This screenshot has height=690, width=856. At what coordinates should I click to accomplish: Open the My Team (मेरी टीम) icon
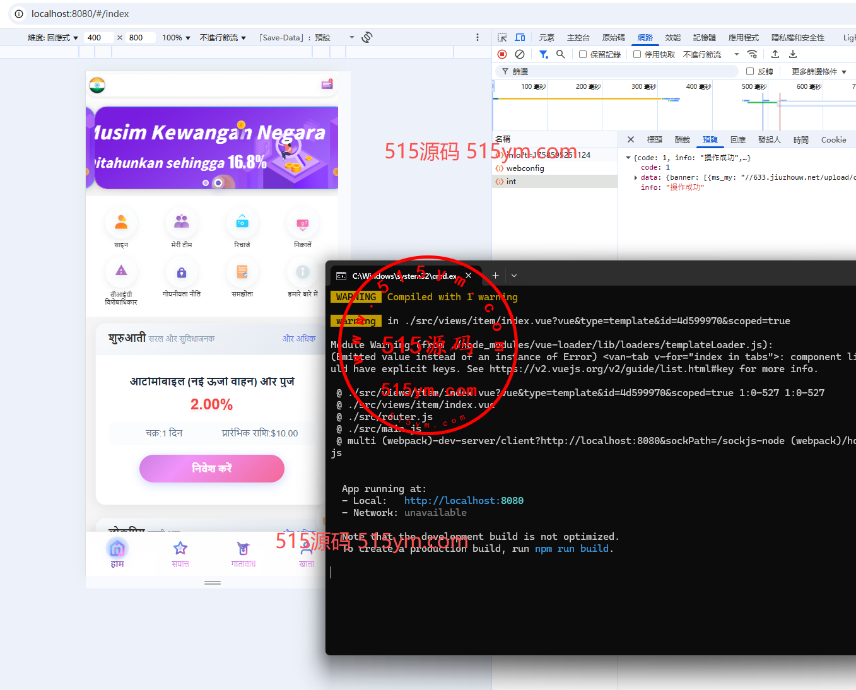tap(182, 223)
